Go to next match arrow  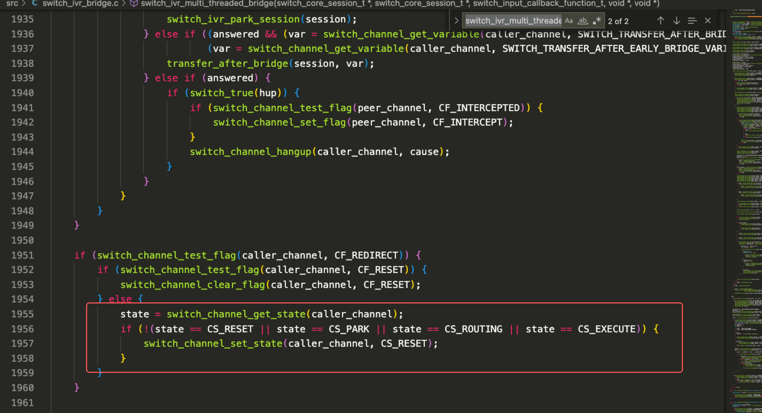point(676,21)
